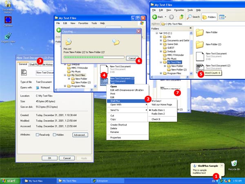Image resolution: width=245 pixels, height=184 pixels.
Task: Select New Folder icon in right window file list
Action: [x=200, y=33]
